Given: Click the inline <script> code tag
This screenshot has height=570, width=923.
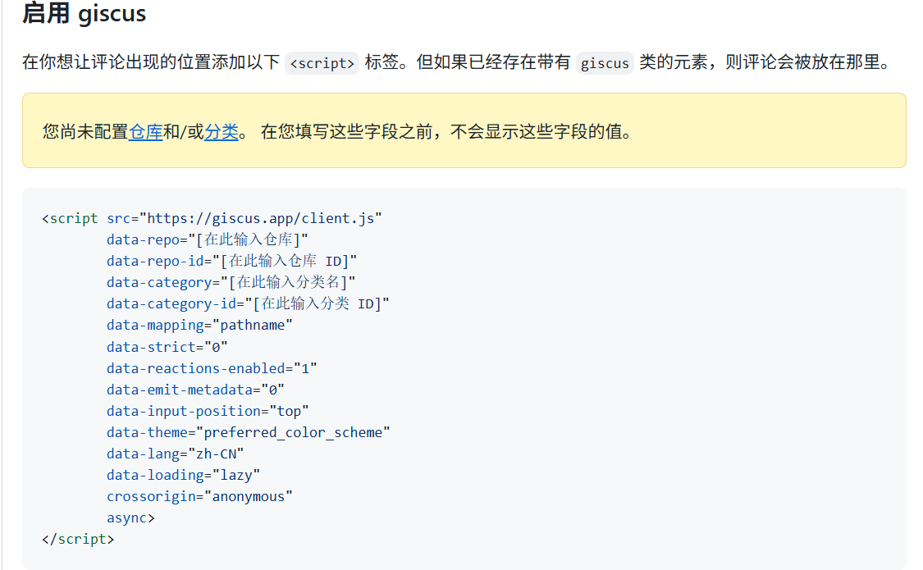Looking at the screenshot, I should pyautogui.click(x=322, y=63).
